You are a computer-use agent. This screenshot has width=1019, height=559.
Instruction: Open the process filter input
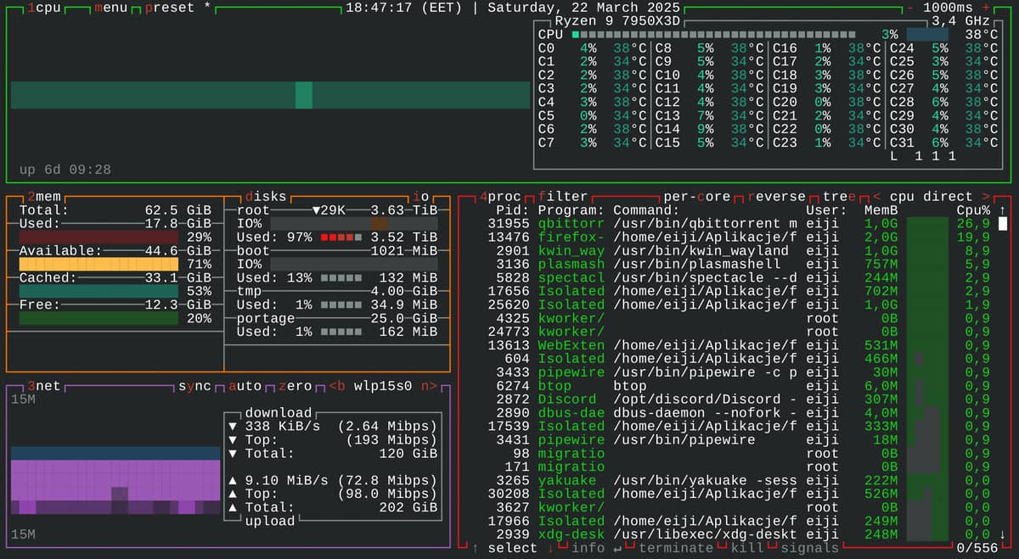tap(562, 196)
